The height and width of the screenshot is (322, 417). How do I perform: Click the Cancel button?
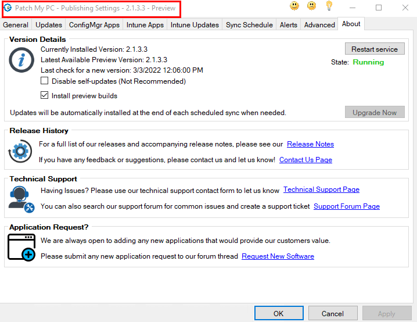coord(333,313)
